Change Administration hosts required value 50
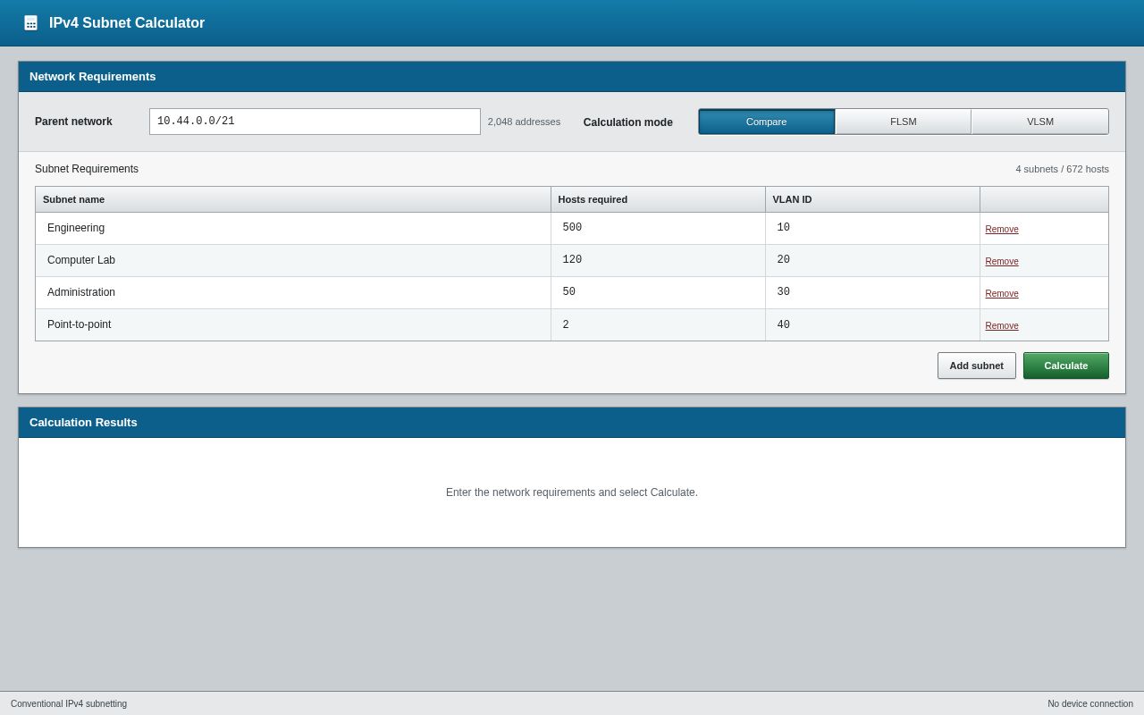Image resolution: width=1144 pixels, height=715 pixels. tap(658, 292)
